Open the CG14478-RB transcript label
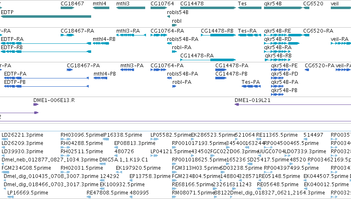The width and height of the screenshot is (351, 199). 217,31
